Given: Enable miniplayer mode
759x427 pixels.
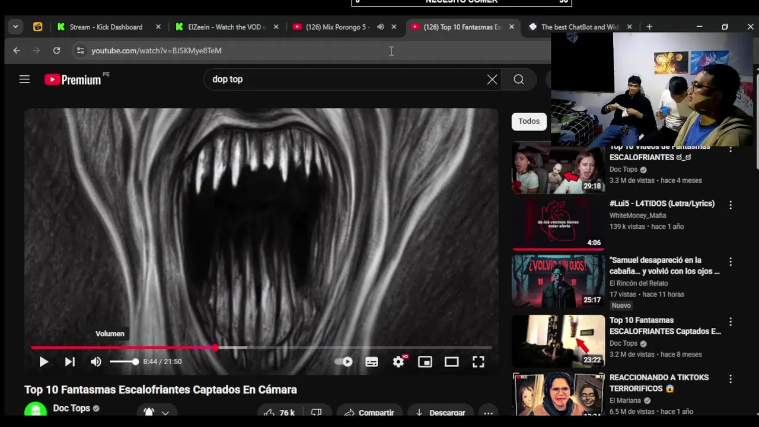Looking at the screenshot, I should (x=425, y=362).
